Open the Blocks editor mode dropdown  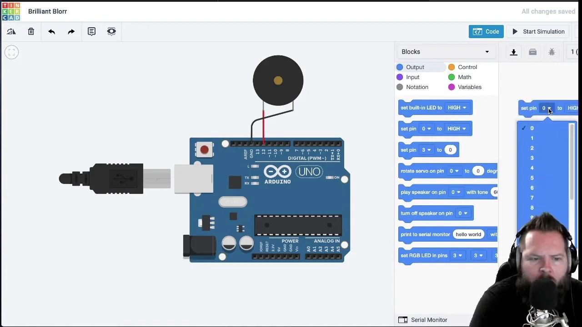(445, 51)
